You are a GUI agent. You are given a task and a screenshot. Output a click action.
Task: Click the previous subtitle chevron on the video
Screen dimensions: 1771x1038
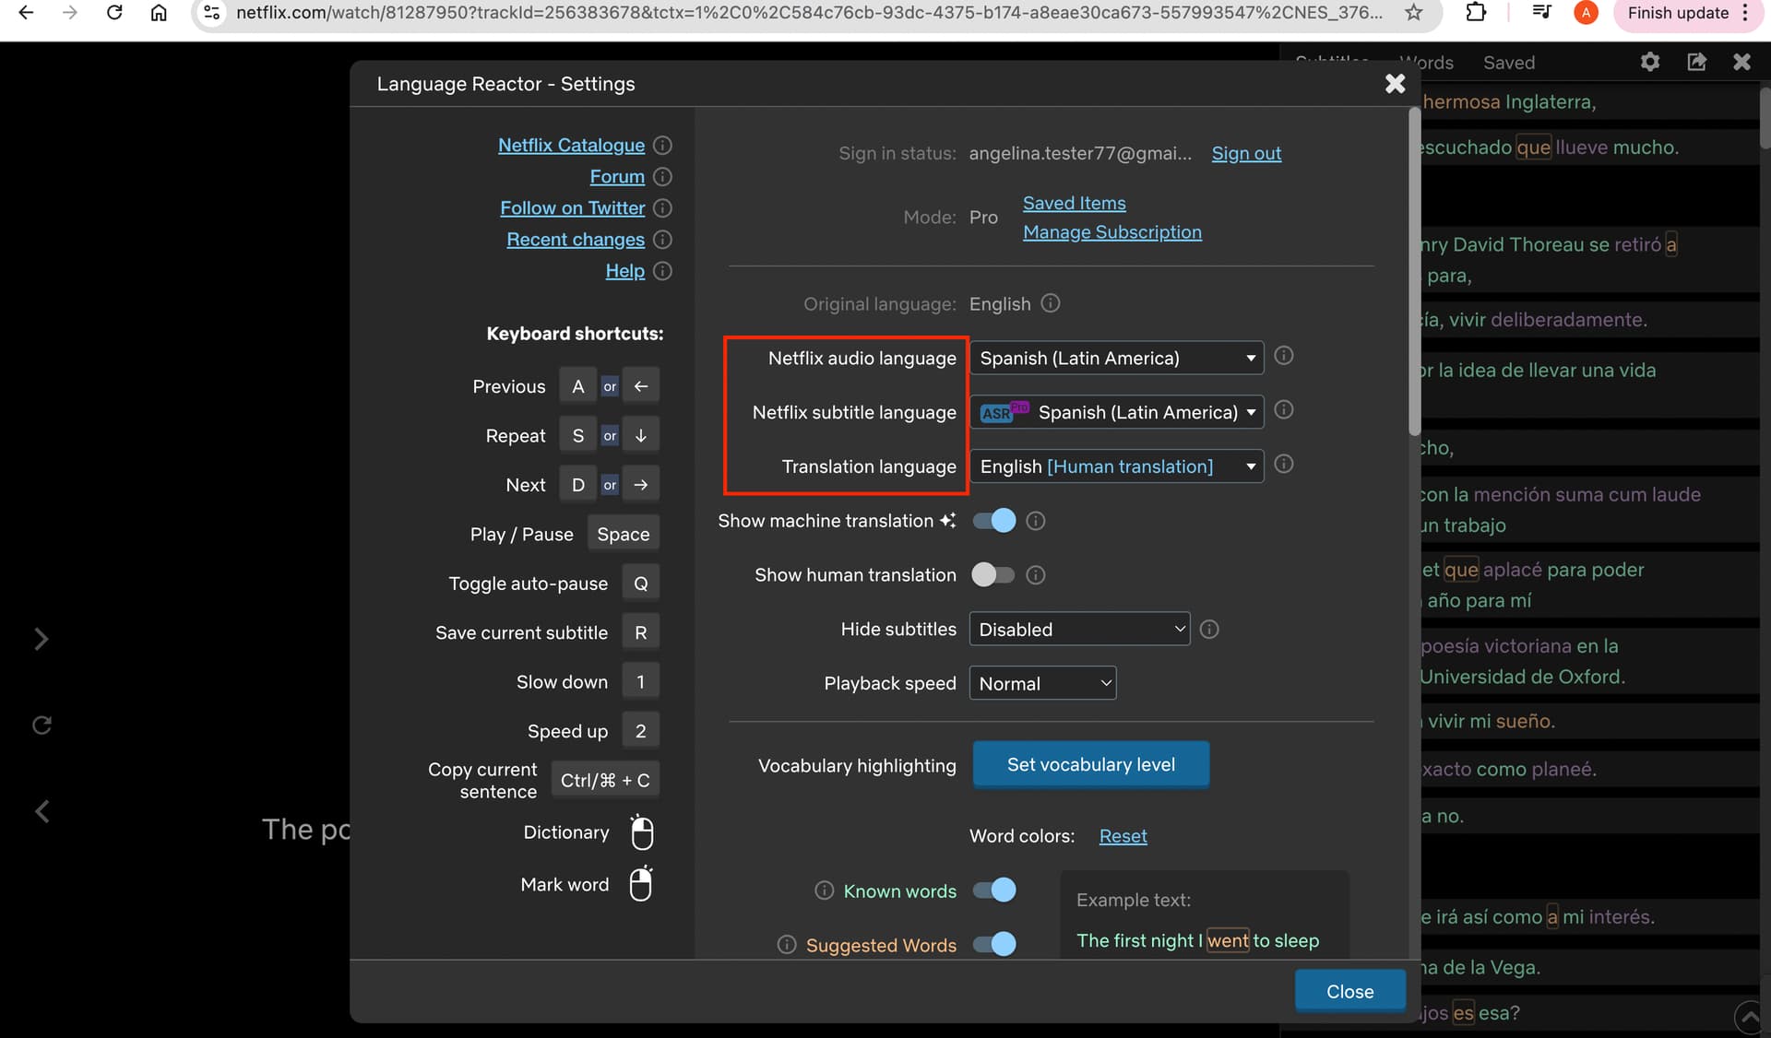[42, 811]
